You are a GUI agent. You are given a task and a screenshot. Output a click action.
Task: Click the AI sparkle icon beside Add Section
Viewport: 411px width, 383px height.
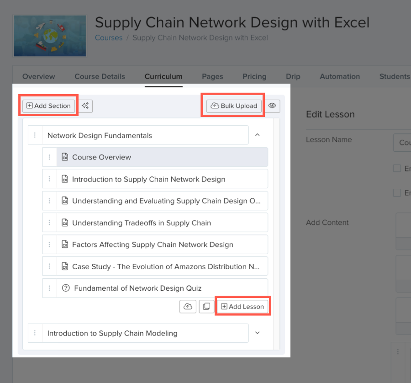(85, 106)
